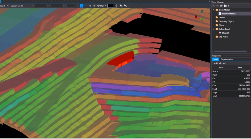Click the eye show icon in View Manager
Viewport: 251px width, 139px height.
tap(218, 6)
